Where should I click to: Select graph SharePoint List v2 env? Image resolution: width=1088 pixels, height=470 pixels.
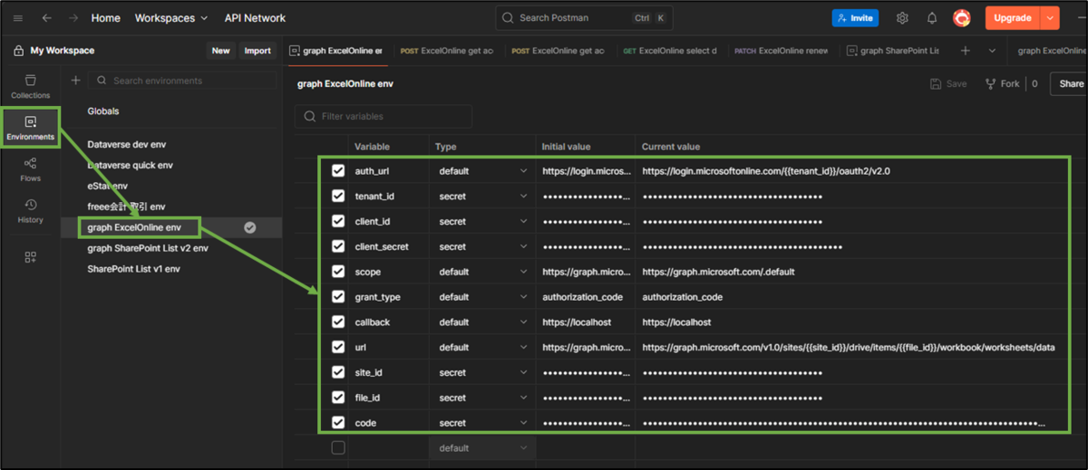pyautogui.click(x=148, y=248)
